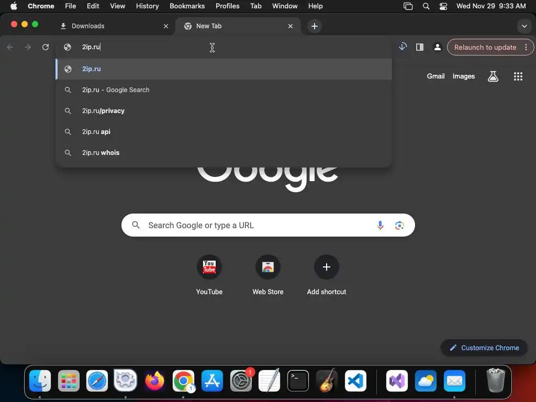Screen dimensions: 536x402
Task: Open the Images link
Action: [464, 76]
